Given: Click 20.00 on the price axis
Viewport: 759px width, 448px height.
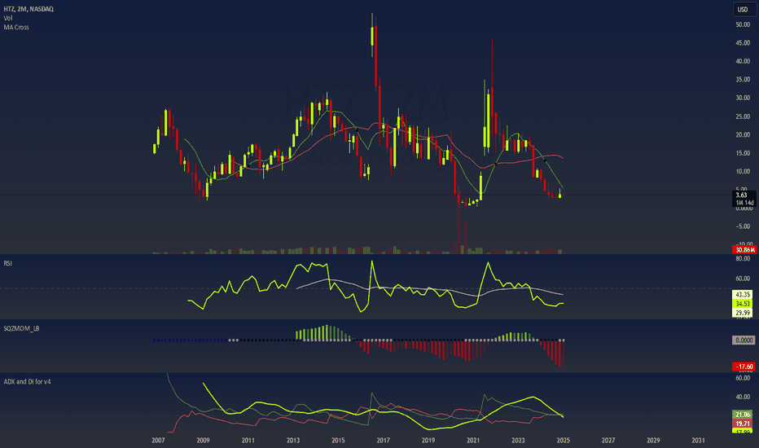Looking at the screenshot, I should [x=743, y=135].
